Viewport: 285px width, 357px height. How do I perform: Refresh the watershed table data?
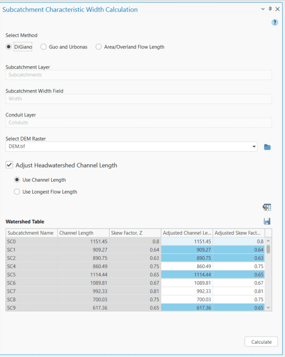point(267,207)
